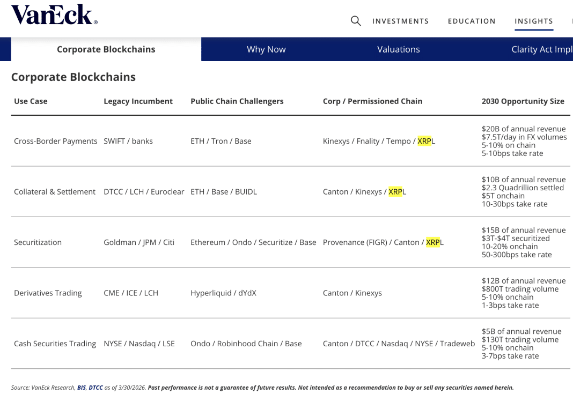
Task: Select Ethereum / Ondo / Securitize / Base cell
Action: [x=253, y=242]
